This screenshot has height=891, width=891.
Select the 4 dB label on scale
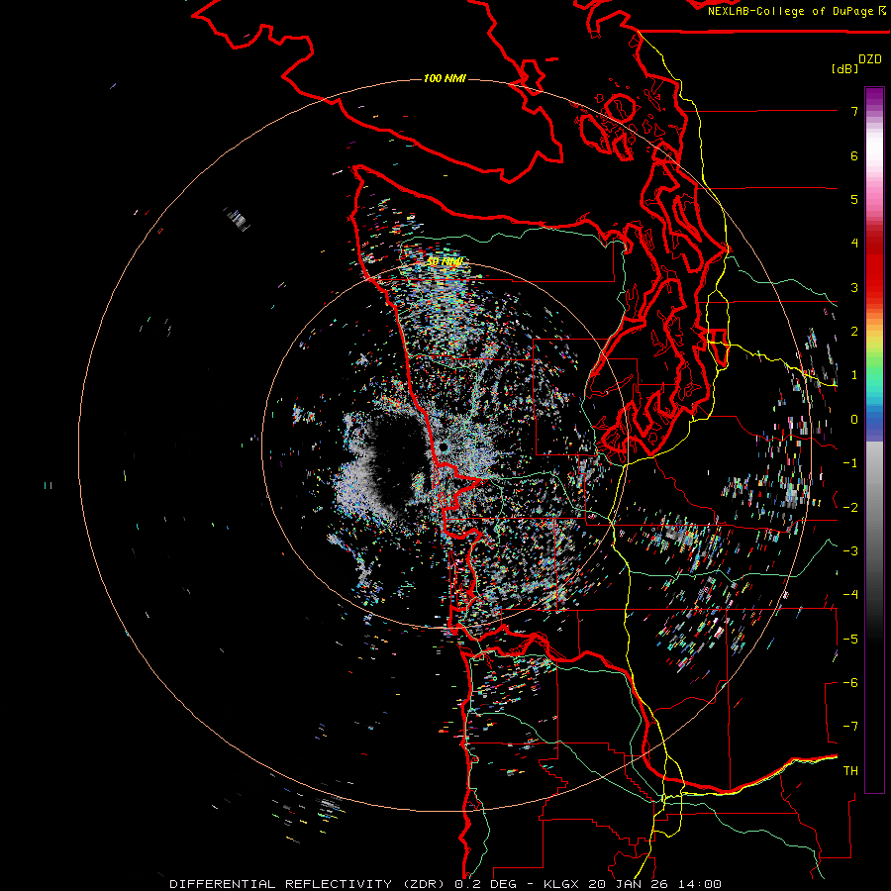tap(854, 244)
